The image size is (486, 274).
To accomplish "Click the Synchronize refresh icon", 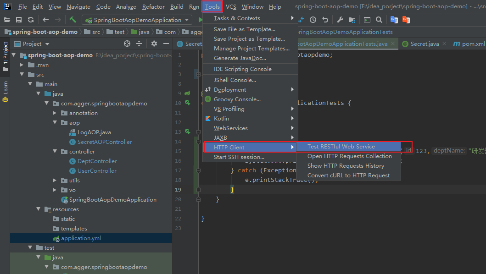I will (x=31, y=20).
